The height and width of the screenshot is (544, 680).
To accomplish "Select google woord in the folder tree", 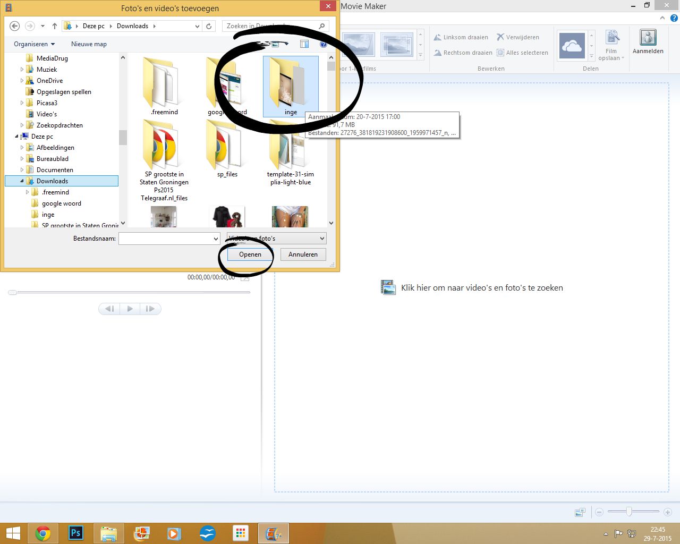I will [61, 203].
